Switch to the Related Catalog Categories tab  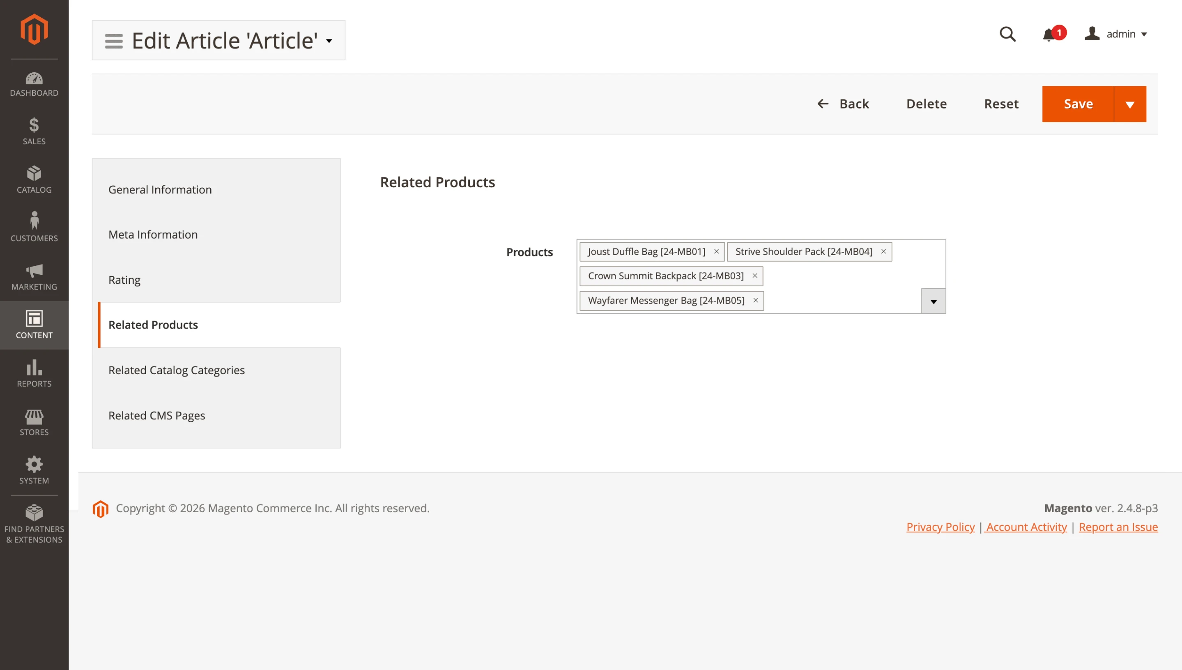coord(176,370)
